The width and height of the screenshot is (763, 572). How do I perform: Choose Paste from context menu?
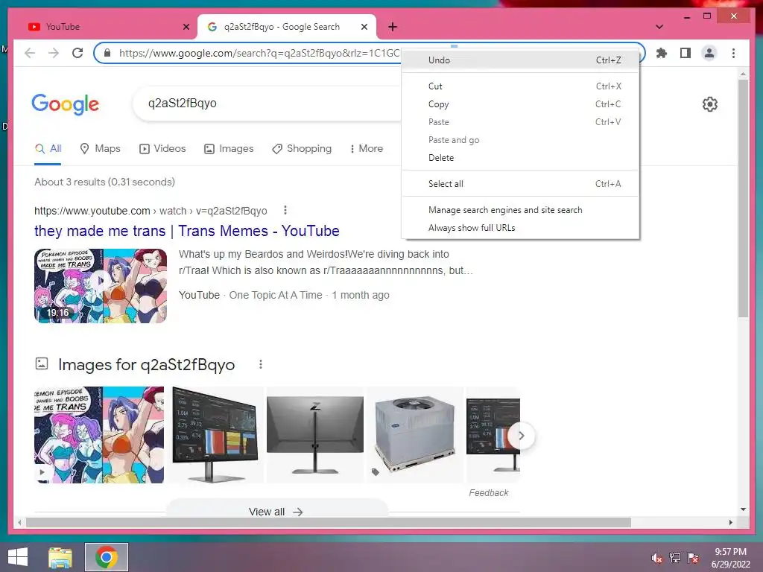point(520,122)
